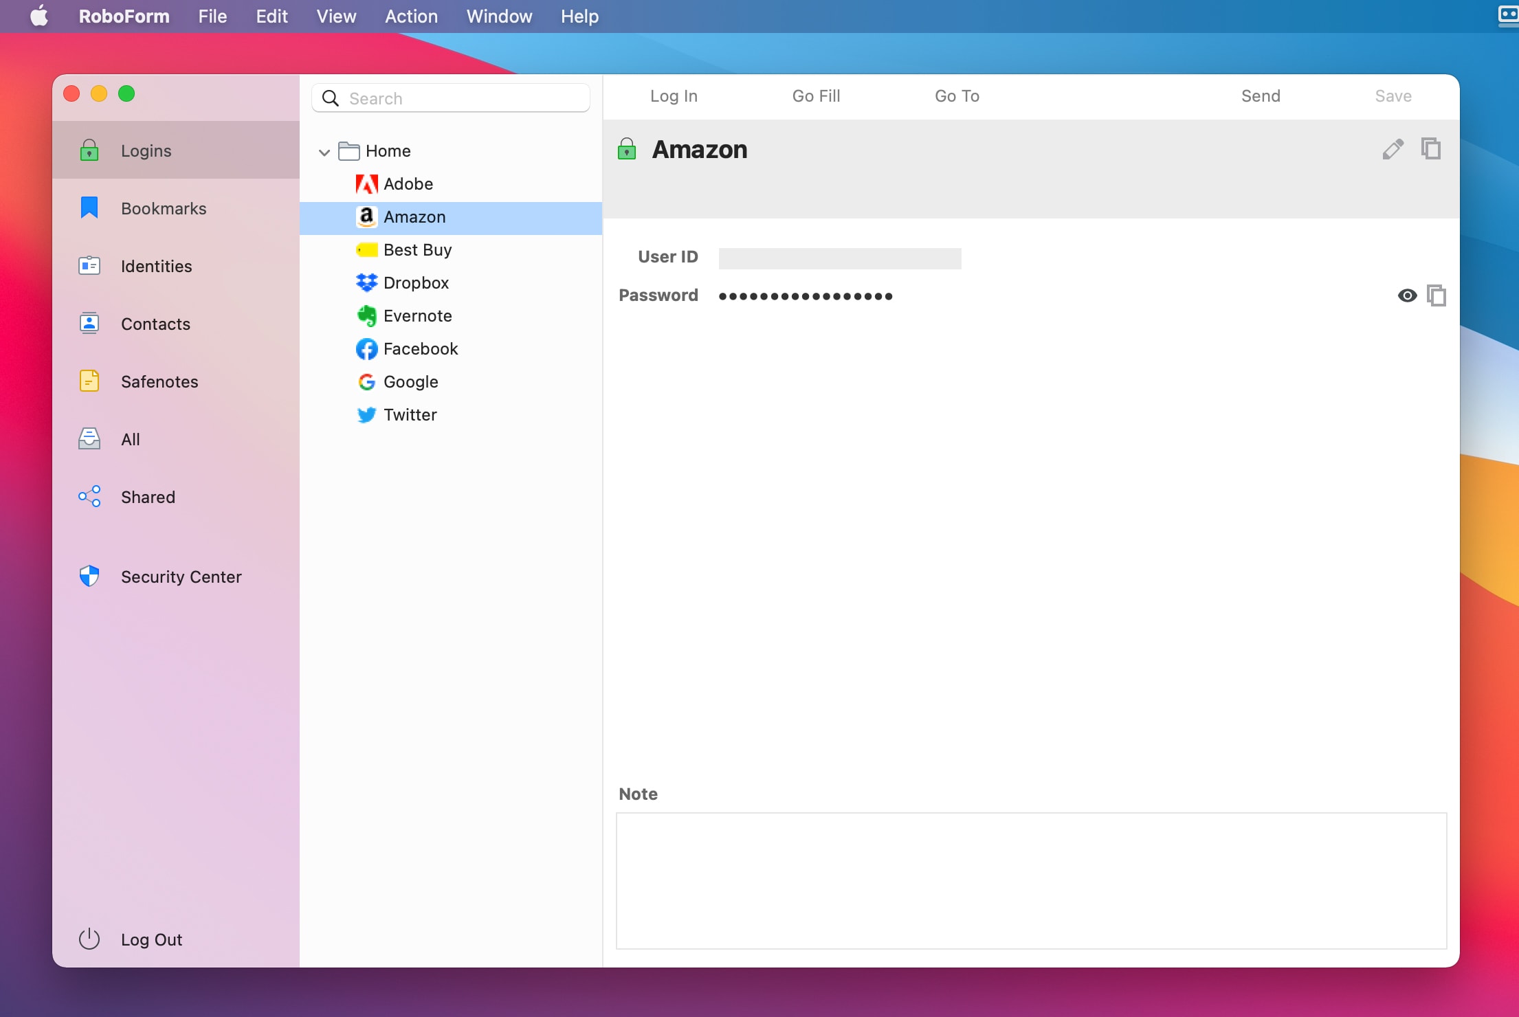Open the View menu in menu bar

(x=335, y=16)
